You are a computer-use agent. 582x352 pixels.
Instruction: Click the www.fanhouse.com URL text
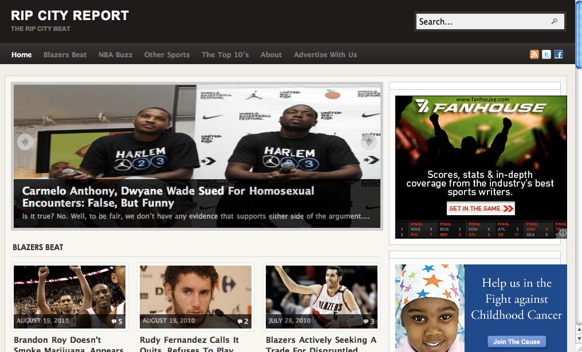click(482, 100)
